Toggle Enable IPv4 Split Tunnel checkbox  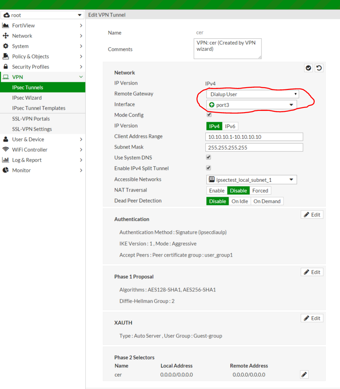point(209,168)
